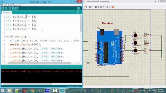This screenshot has height=93, width=166.
Task: Open the Sketch menu in Arduino
Action: [10, 5]
